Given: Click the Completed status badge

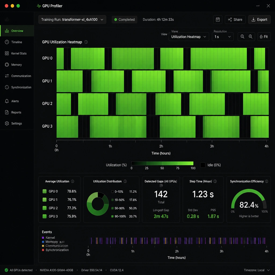Looking at the screenshot, I should (x=125, y=19).
